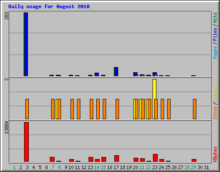Screen dimensions: 220x172
Task: Click day label 31 on the x-axis
Action: pos(206,167)
